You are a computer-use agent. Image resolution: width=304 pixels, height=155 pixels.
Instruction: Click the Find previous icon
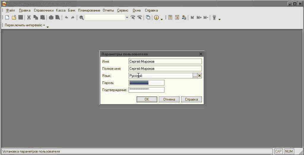click(x=140, y=17)
